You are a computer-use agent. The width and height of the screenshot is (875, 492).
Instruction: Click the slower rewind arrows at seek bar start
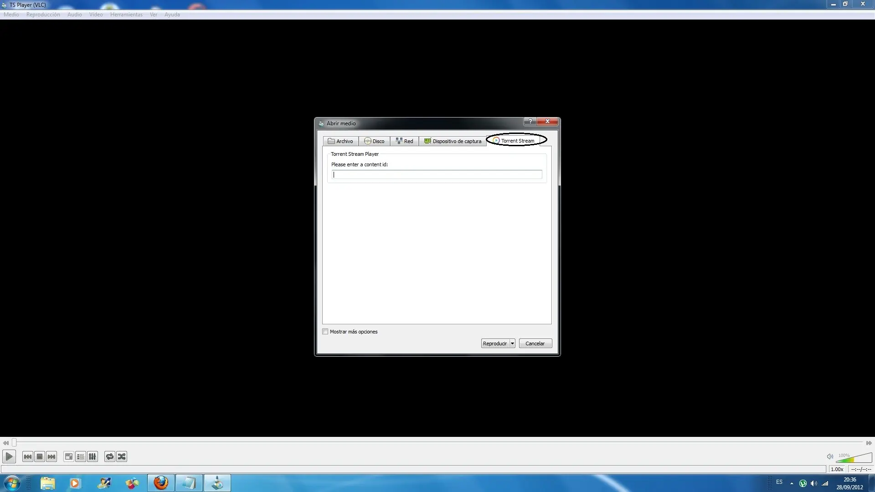tap(6, 443)
